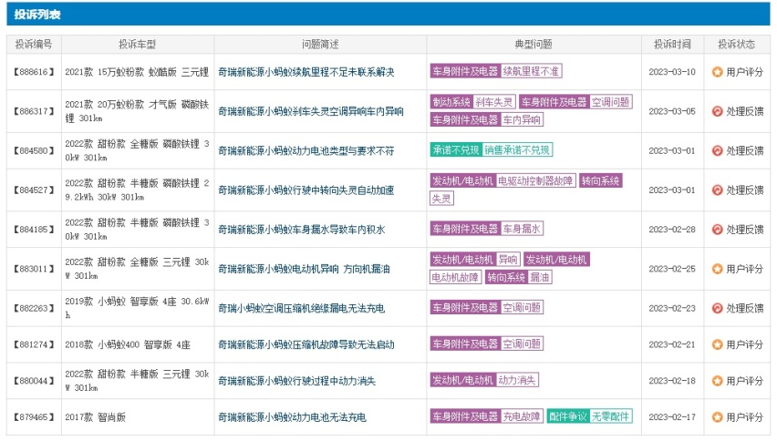This screenshot has height=441, width=777.
Task: Click the 续航里程不准 tag
Action: point(531,71)
